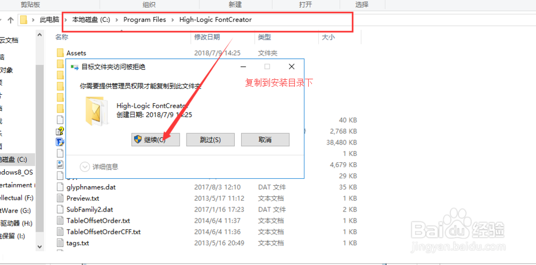The height and width of the screenshot is (265, 536).
Task: Click the 2017/8/3 12:10 date entry
Action: pos(218,187)
